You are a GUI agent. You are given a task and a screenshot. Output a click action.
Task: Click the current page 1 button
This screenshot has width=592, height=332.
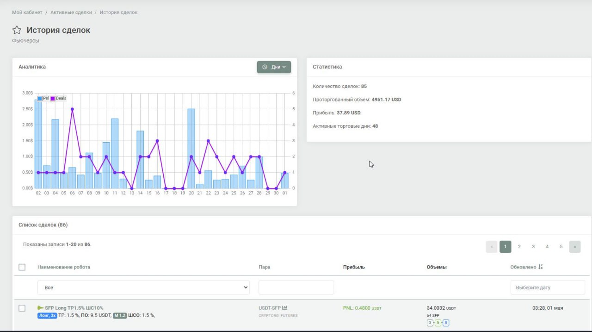(x=506, y=247)
